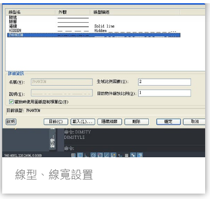Click the 說明 help button
This screenshot has height=199, width=210.
pos(11,121)
